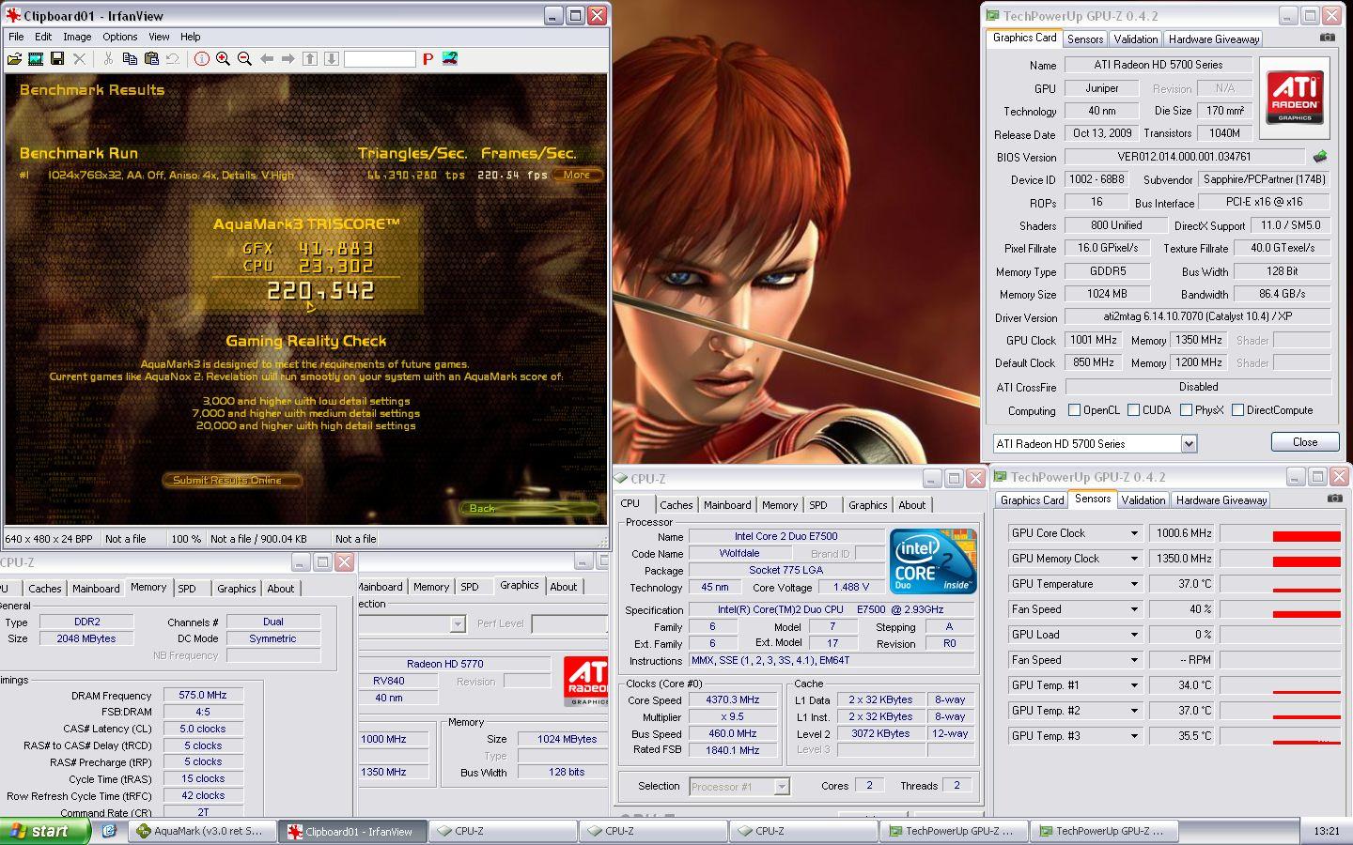Click the Zoom Out magnifier icon
This screenshot has width=1353, height=845.
[244, 58]
